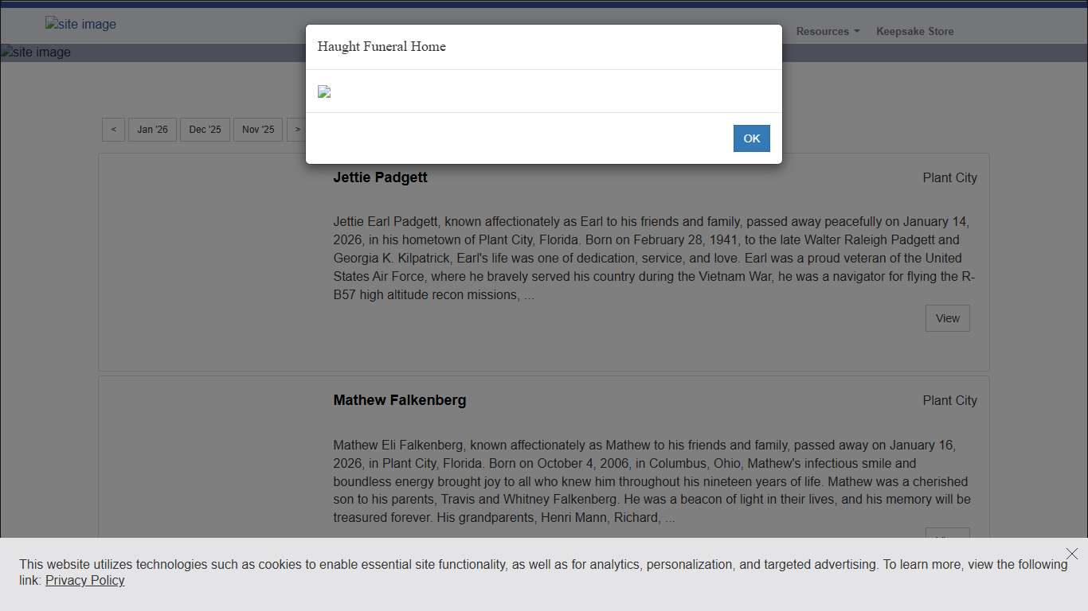Click OK in the Haught Funeral Home dialog
Image resolution: width=1088 pixels, height=611 pixels.
click(751, 138)
